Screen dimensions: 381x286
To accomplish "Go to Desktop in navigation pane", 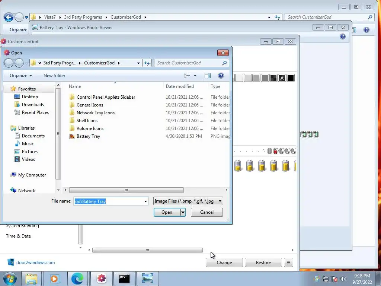I will pyautogui.click(x=30, y=96).
